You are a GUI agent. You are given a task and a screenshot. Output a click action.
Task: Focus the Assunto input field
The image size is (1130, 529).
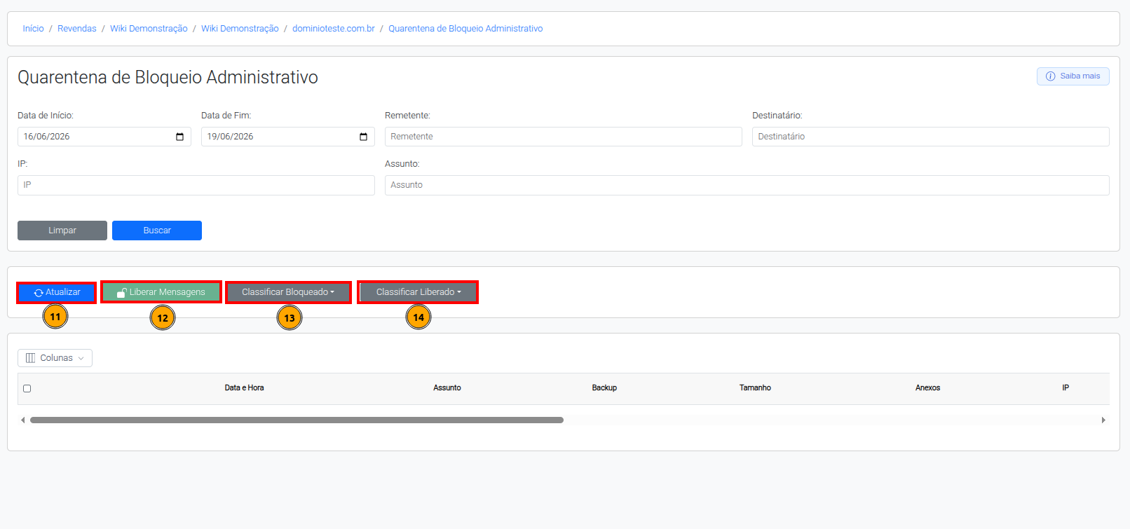coord(747,185)
